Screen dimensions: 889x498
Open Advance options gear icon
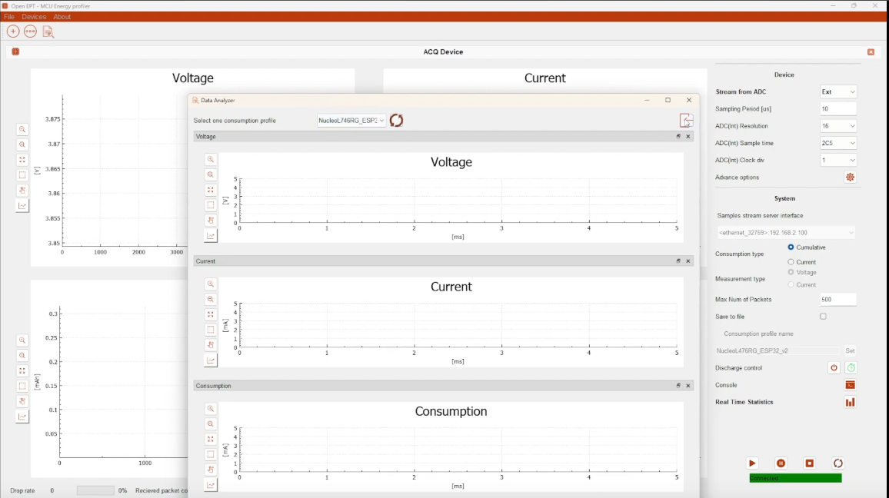click(x=849, y=177)
